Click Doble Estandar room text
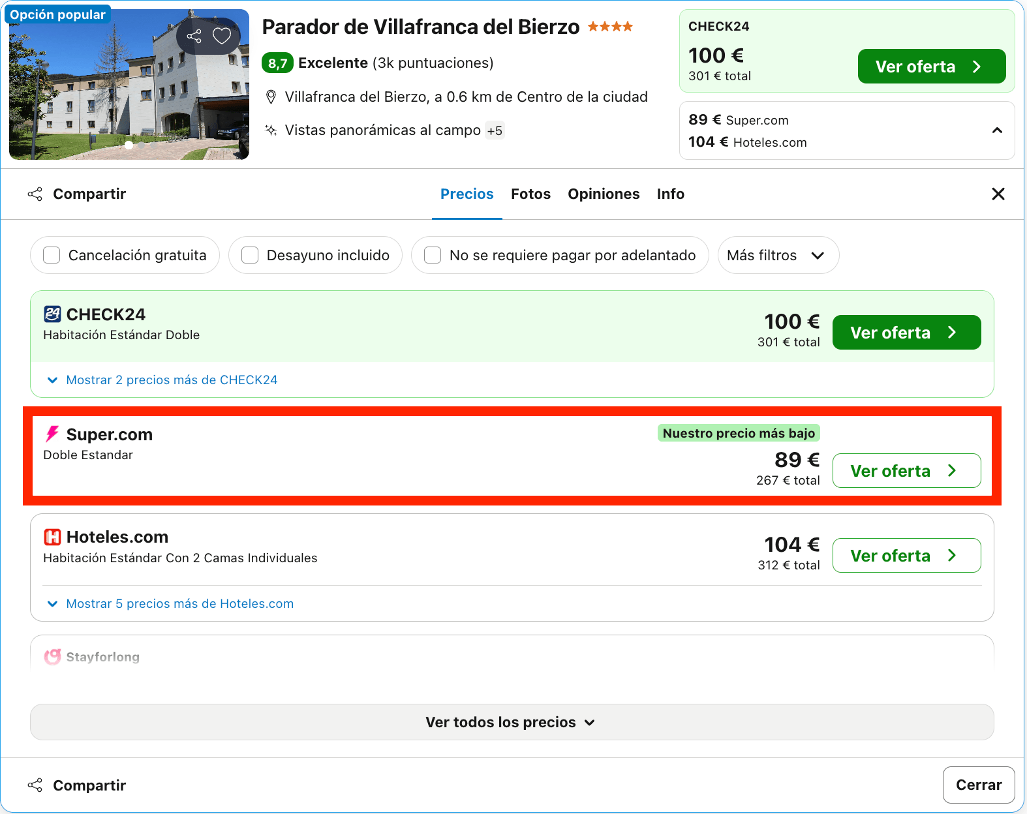 tap(88, 455)
